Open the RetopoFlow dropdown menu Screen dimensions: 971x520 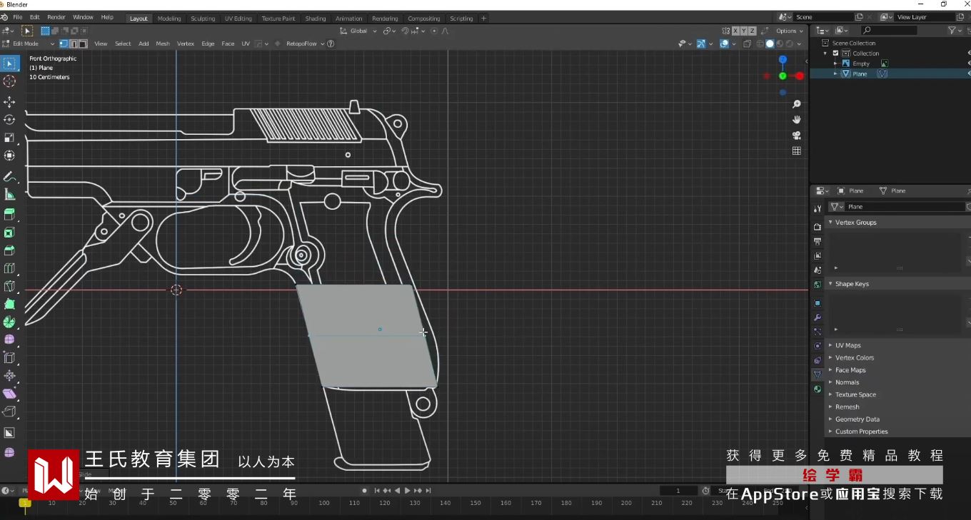305,44
